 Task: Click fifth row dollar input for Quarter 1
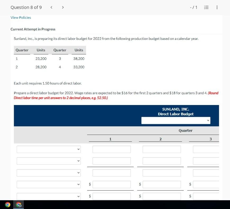112,196
